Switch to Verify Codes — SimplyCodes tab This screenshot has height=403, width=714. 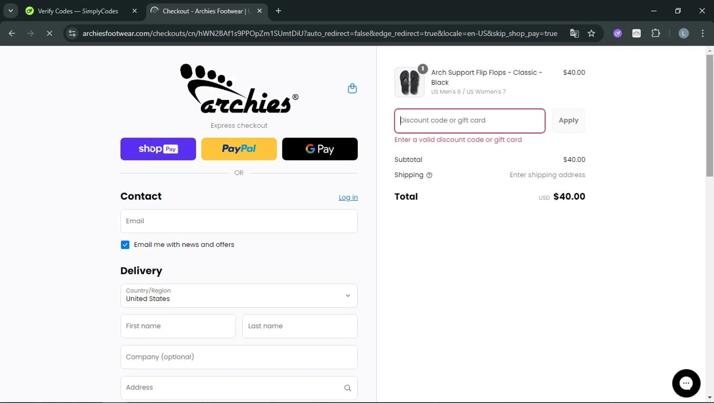pyautogui.click(x=78, y=11)
